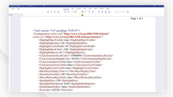The height and width of the screenshot is (97, 173).
Task: Click the ClockAnimationVisible line
Action: 70,62
